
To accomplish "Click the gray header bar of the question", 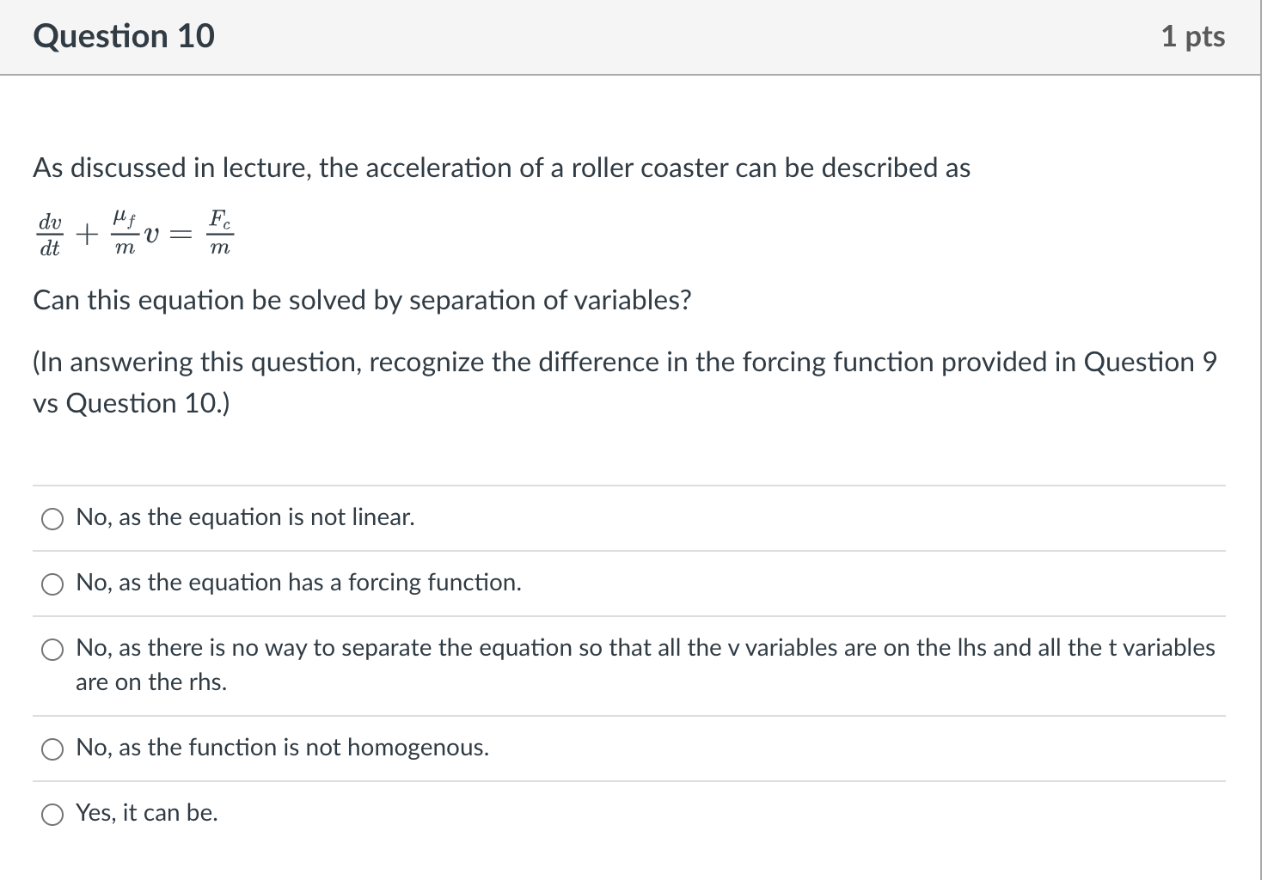I will 628,36.
